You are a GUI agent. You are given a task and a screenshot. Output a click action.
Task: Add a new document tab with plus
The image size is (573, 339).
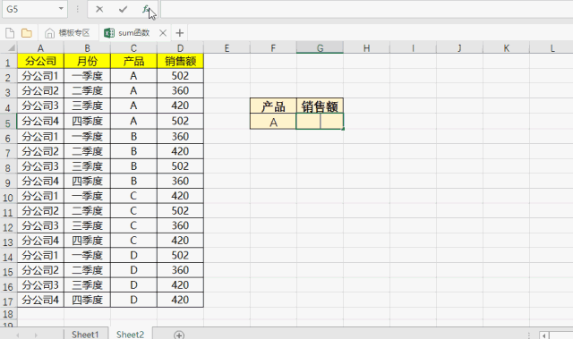pos(179,33)
